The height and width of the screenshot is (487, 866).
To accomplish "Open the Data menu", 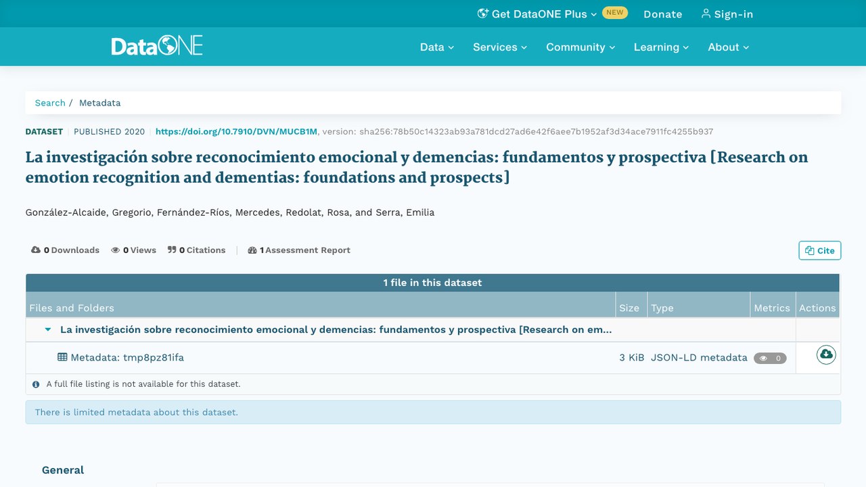I will [437, 47].
